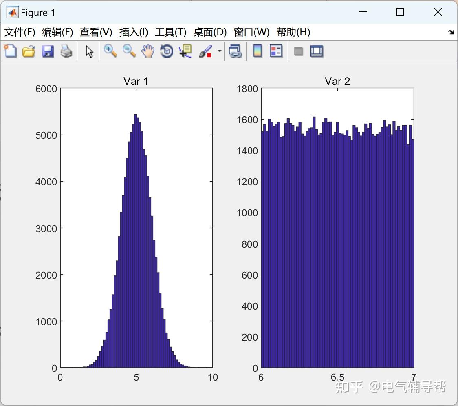This screenshot has width=458, height=406.
Task: Save the figure with floppy disk icon
Action: coord(48,51)
